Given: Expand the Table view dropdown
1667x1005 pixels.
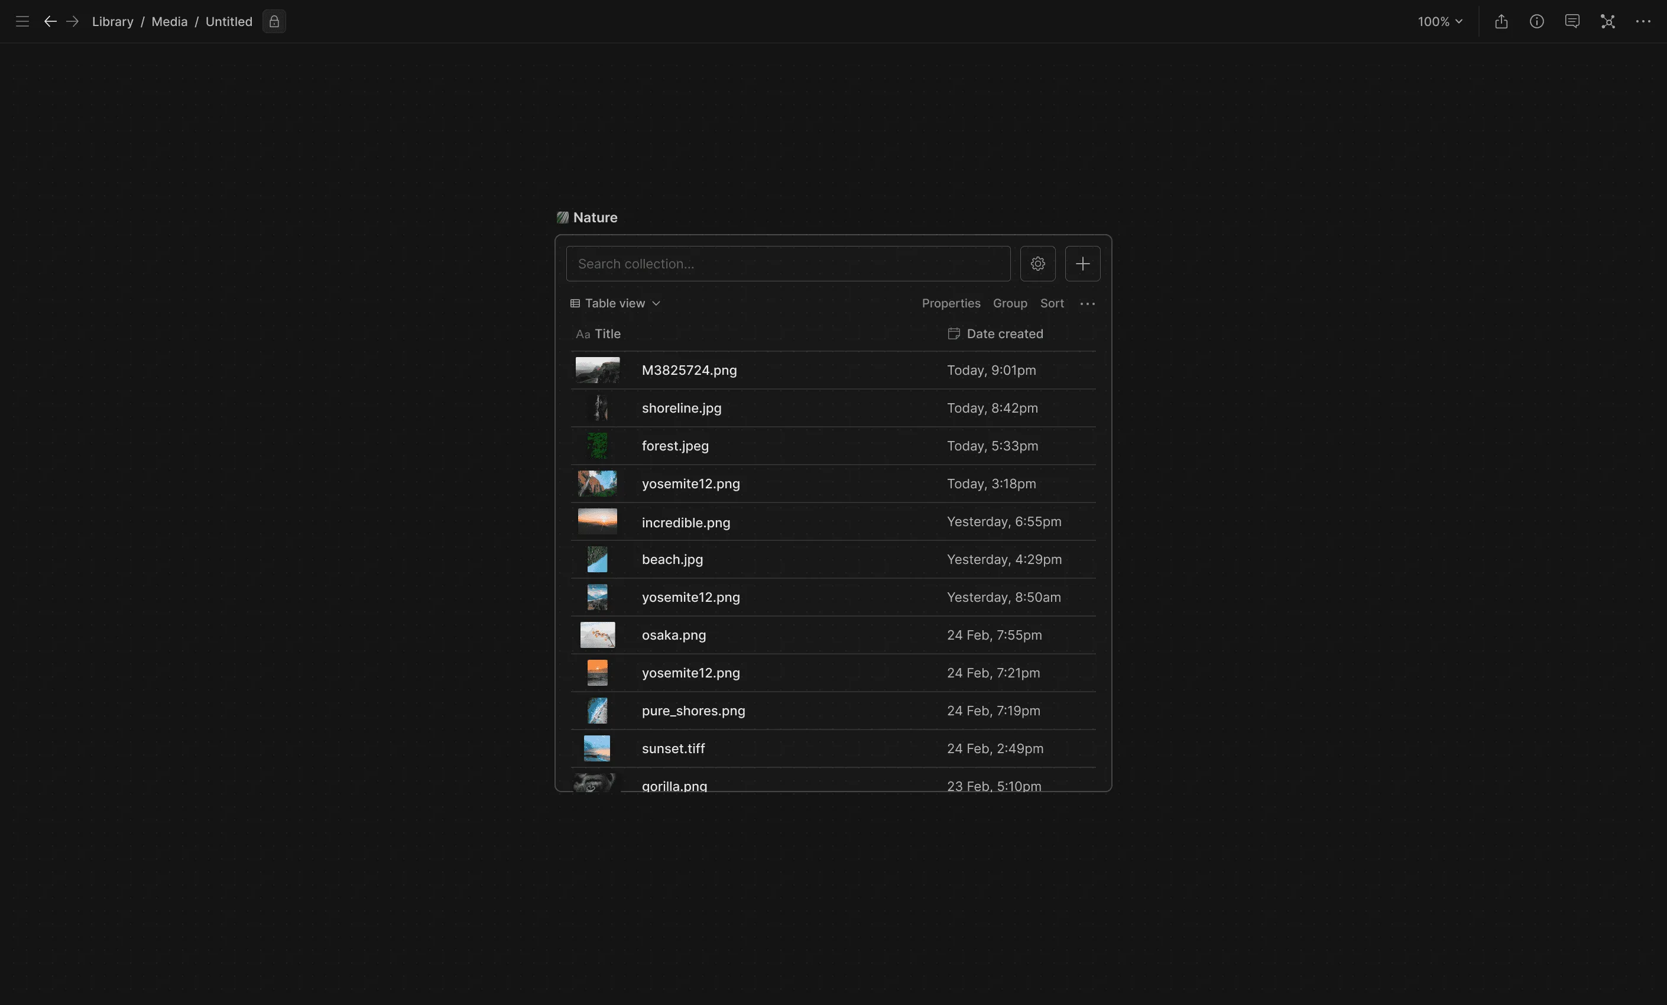Looking at the screenshot, I should (x=615, y=303).
